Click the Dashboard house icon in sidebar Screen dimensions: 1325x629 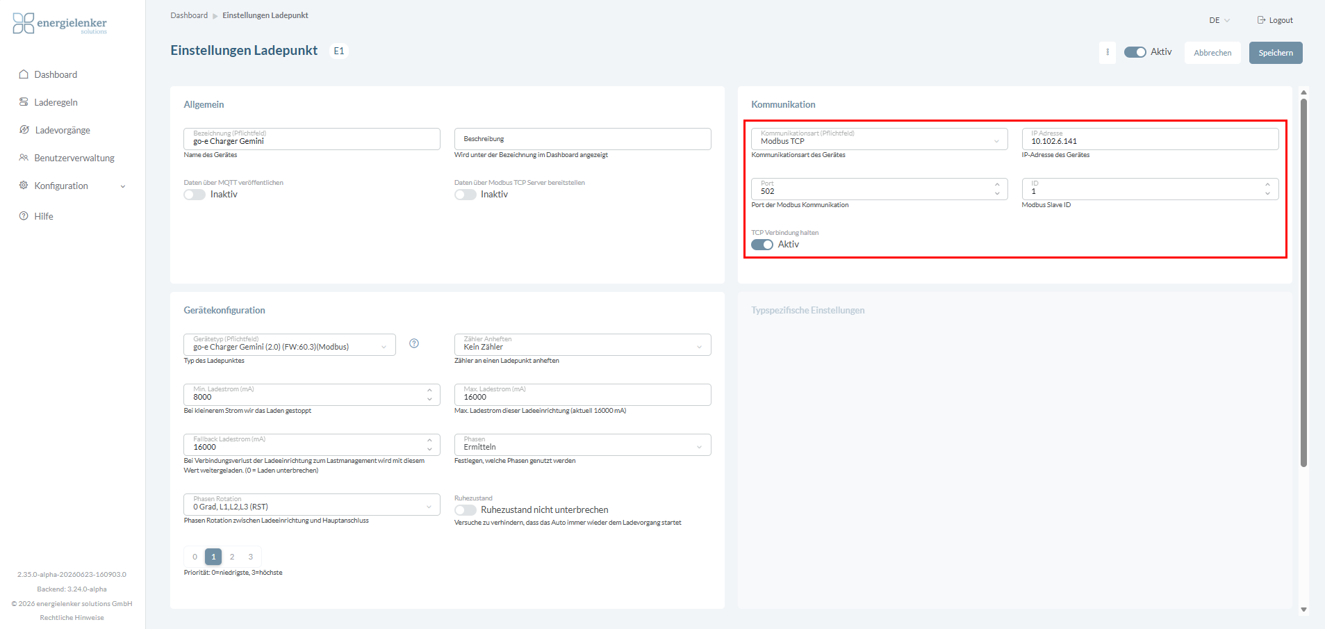(24, 74)
